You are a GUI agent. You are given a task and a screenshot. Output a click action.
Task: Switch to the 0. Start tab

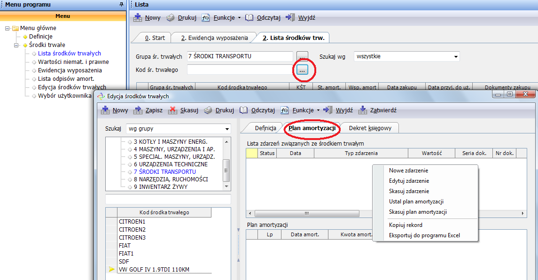click(155, 38)
